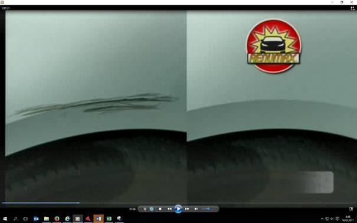357x223 pixels.
Task: Switch to library using top-right icon
Action: pyautogui.click(x=353, y=8)
